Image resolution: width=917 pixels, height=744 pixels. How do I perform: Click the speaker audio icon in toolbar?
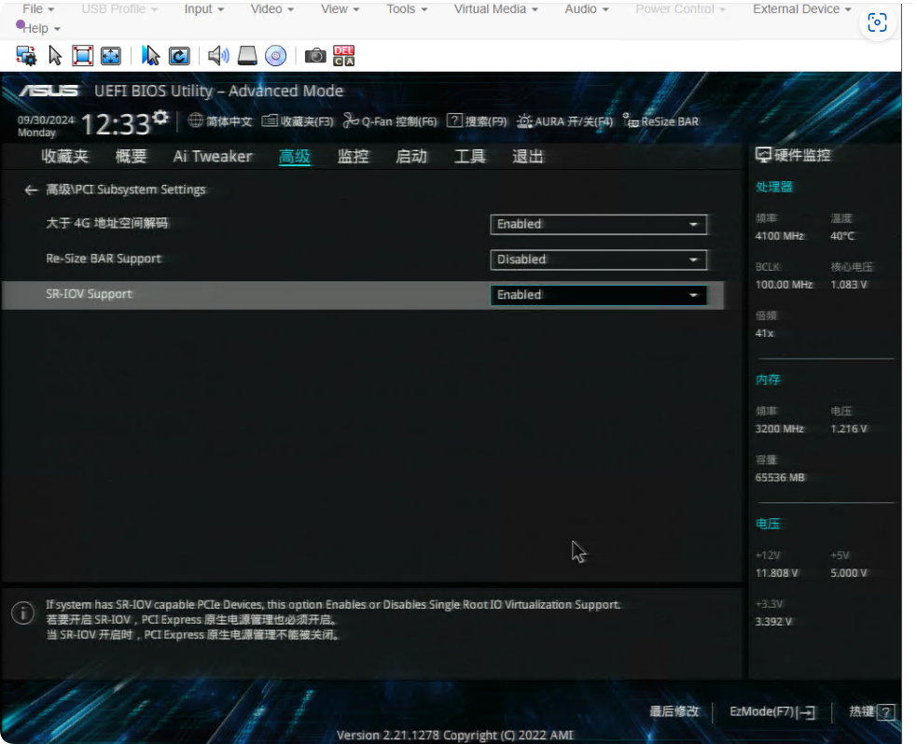(x=218, y=56)
